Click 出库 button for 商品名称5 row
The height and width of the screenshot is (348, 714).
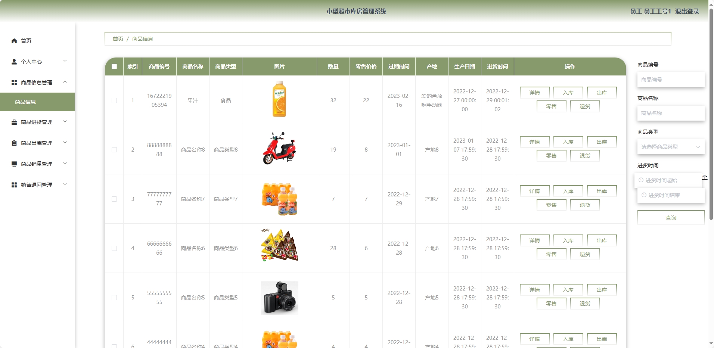[x=602, y=290]
